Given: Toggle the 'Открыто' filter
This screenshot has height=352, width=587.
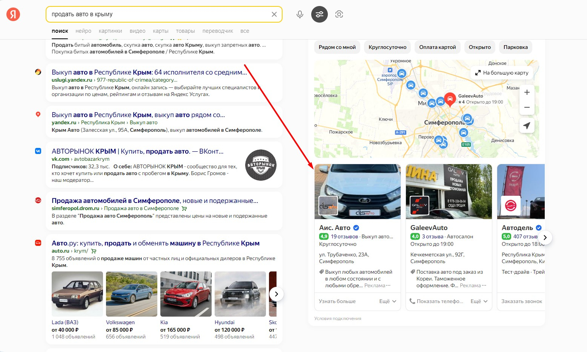Looking at the screenshot, I should [480, 47].
